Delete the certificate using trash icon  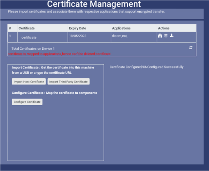tap(166, 36)
